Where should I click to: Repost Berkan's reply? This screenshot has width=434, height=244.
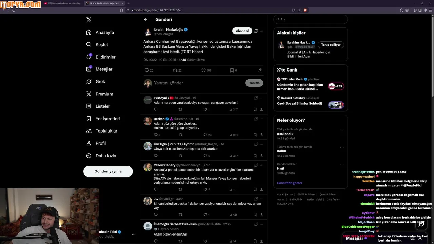pyautogui.click(x=180, y=135)
